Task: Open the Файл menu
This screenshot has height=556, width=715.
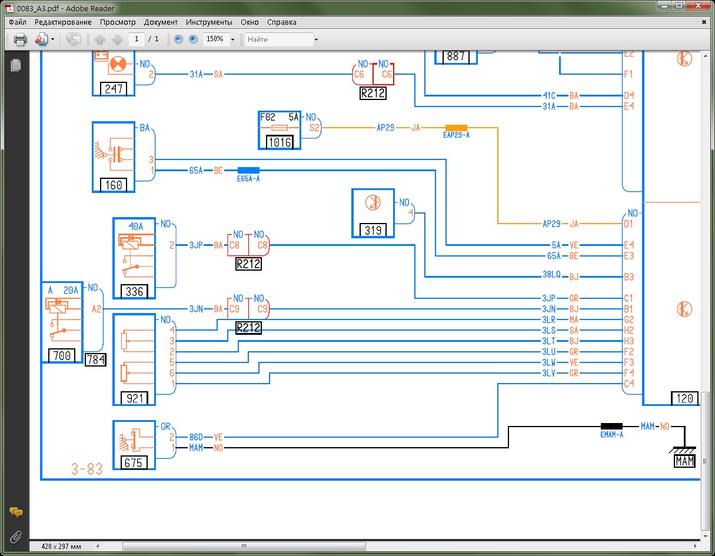Action: 18,22
